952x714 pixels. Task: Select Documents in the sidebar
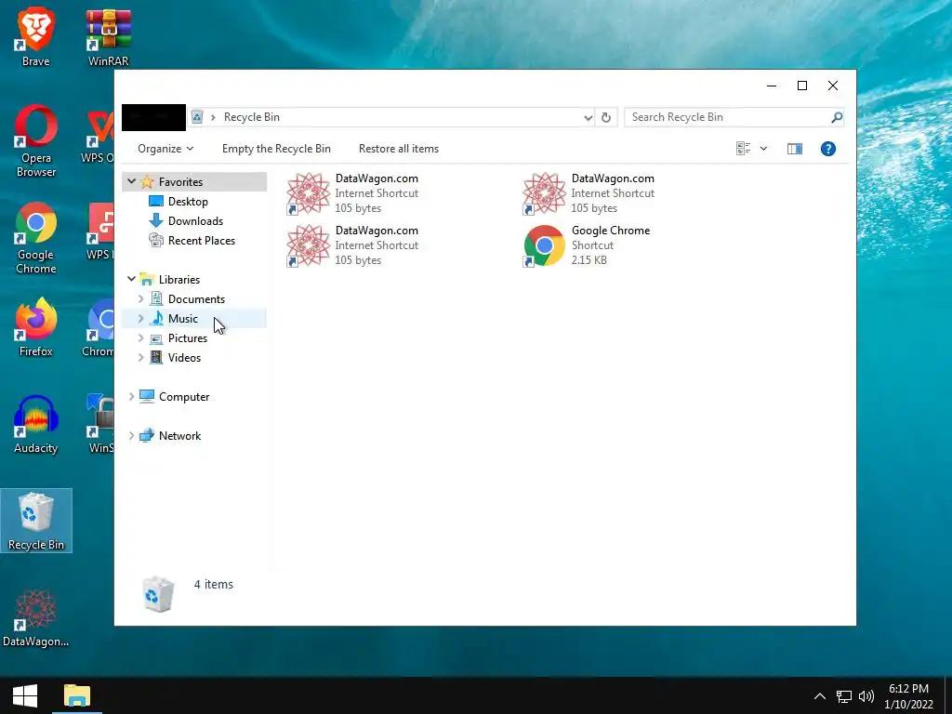194,298
